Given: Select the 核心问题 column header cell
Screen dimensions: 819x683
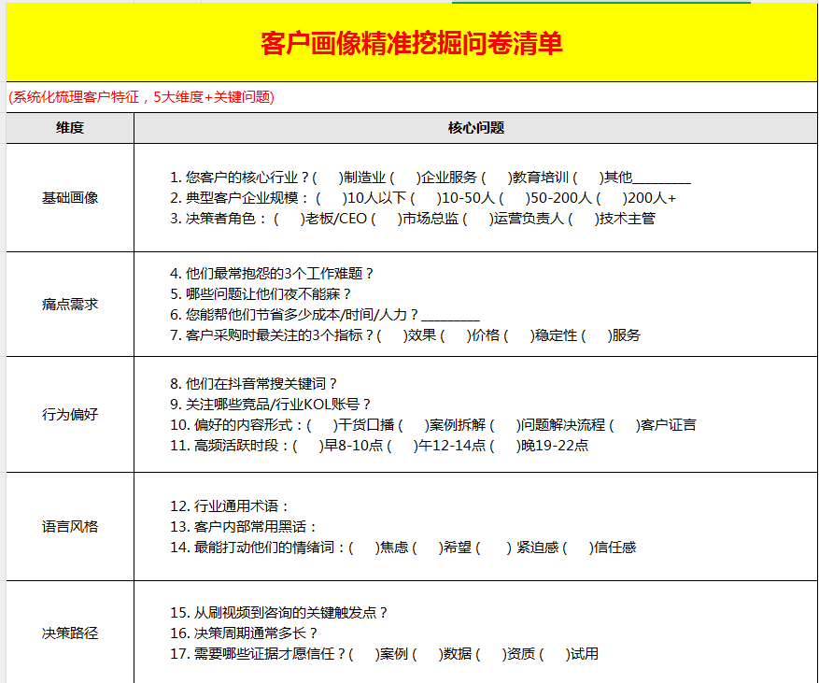Looking at the screenshot, I should point(475,128).
